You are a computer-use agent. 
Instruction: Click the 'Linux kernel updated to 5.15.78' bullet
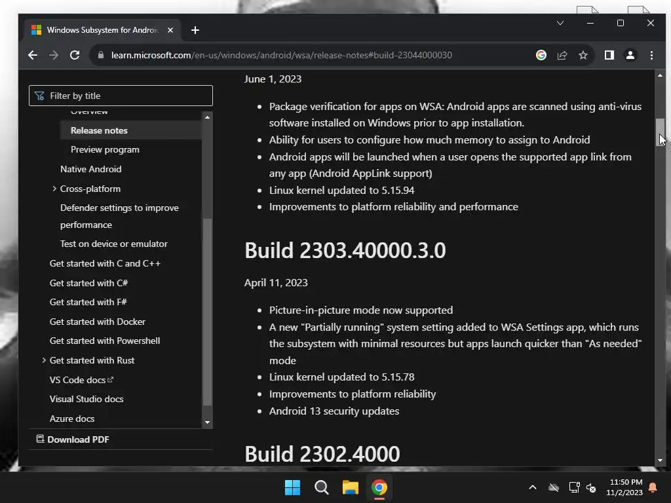341,377
